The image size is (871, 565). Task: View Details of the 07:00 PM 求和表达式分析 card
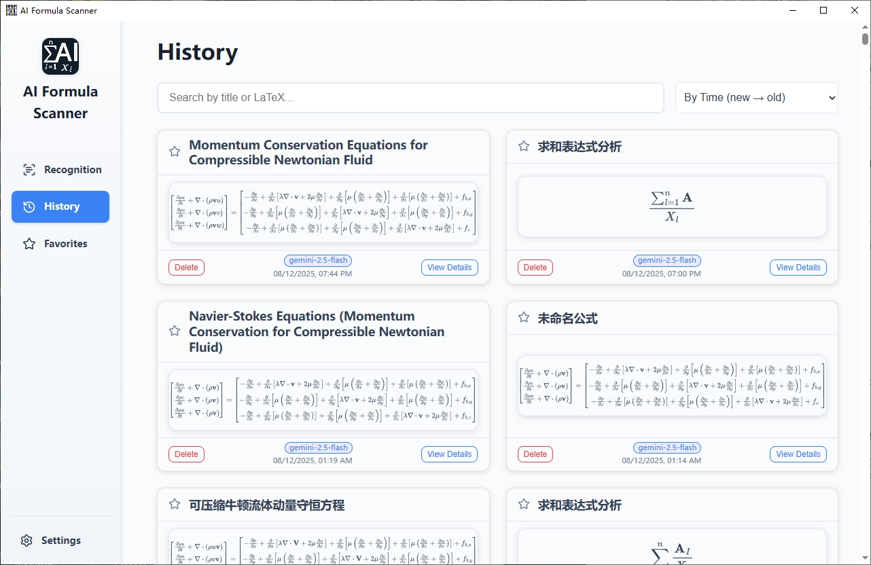click(x=798, y=268)
